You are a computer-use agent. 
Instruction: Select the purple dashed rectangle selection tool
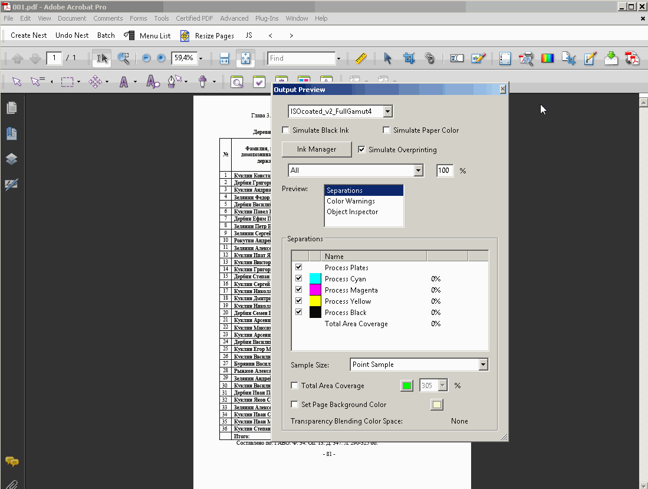67,81
